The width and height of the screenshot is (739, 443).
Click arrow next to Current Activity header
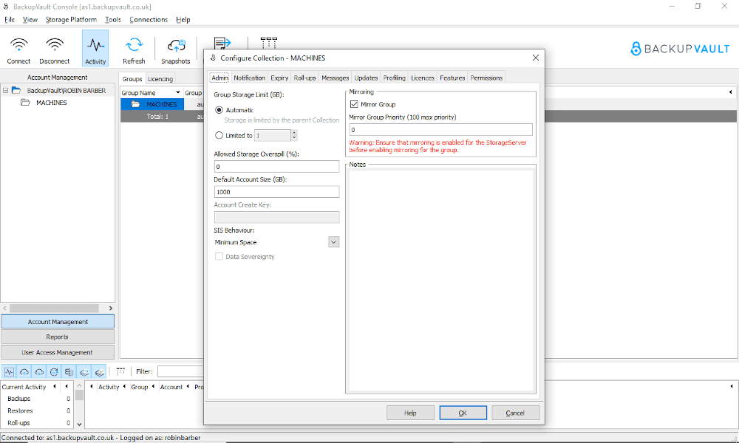click(x=55, y=386)
